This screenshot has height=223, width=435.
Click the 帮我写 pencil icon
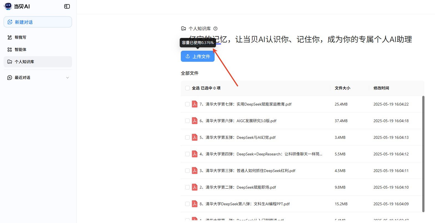pyautogui.click(x=10, y=37)
